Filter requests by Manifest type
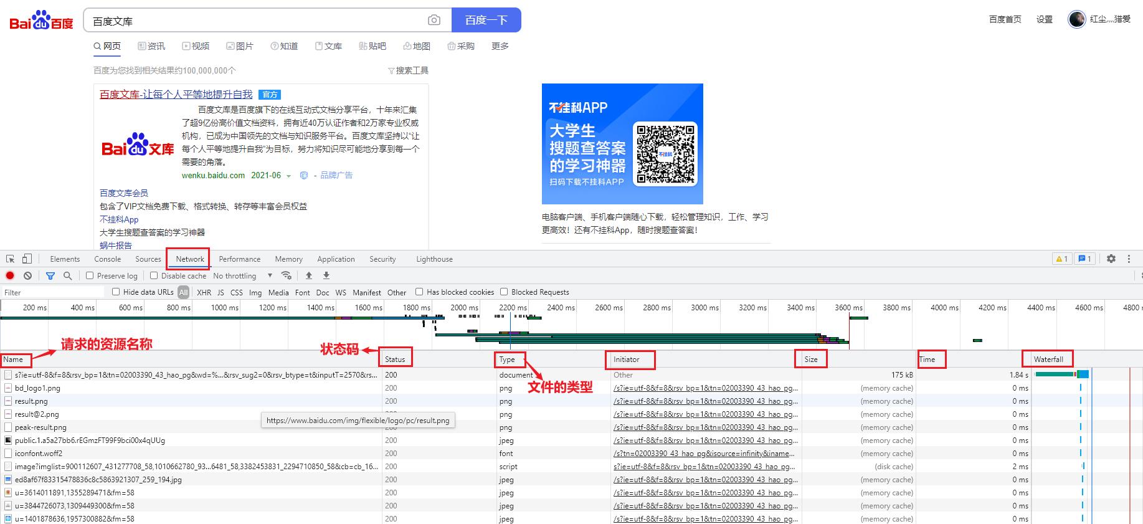This screenshot has height=524, width=1143. point(367,292)
